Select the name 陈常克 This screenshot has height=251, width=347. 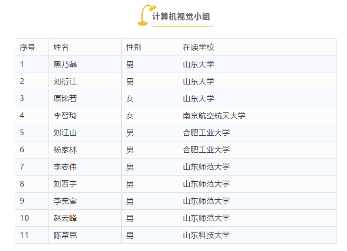tap(65, 235)
